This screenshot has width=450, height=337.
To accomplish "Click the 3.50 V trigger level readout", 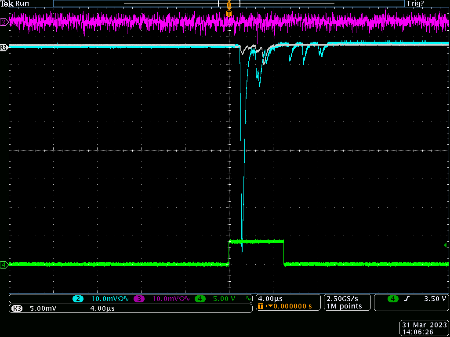I will click(435, 299).
